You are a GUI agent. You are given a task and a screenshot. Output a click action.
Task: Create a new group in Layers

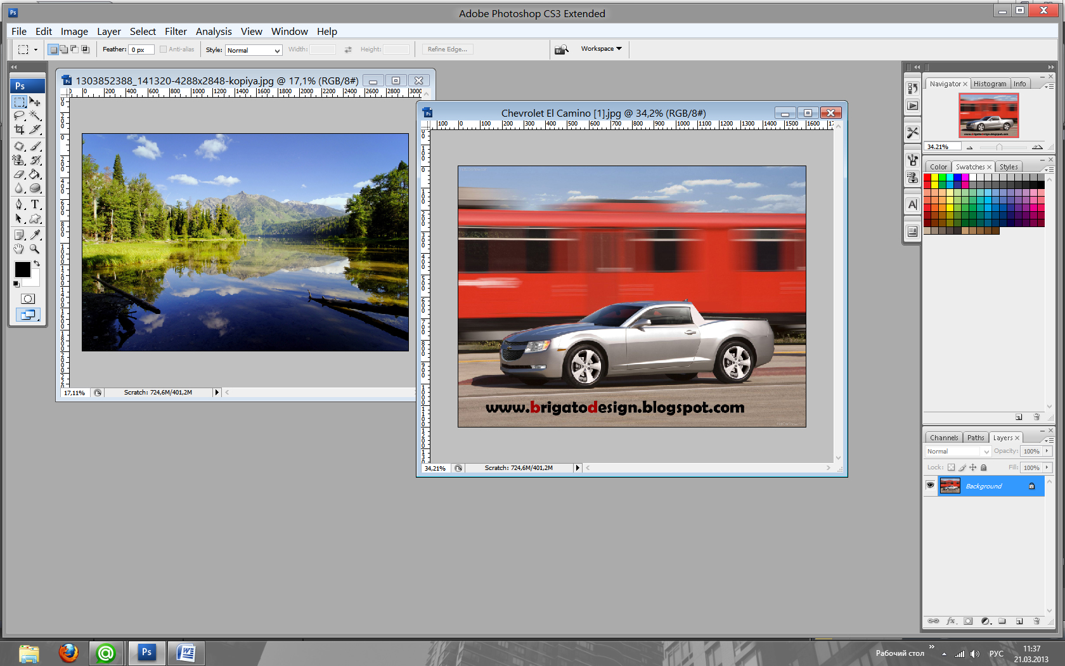point(1002,621)
